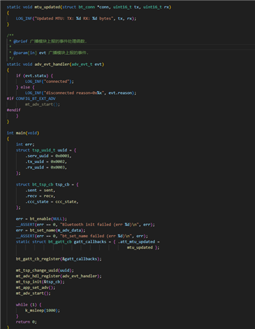Image resolution: width=255 pixels, height=329 pixels.
Task: Click the "while (1) {" line
Action: (x=29, y=304)
